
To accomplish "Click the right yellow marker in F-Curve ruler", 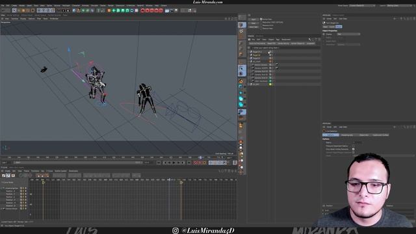I will (x=181, y=182).
